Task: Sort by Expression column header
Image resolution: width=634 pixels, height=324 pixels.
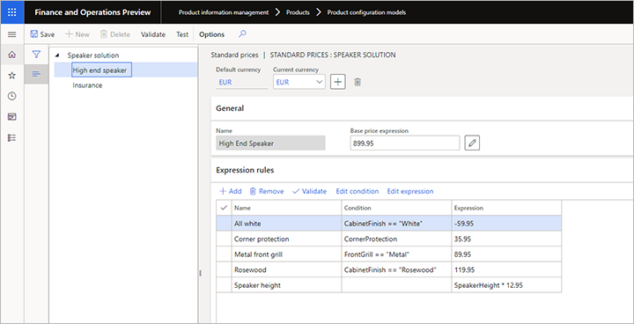Action: [x=506, y=208]
